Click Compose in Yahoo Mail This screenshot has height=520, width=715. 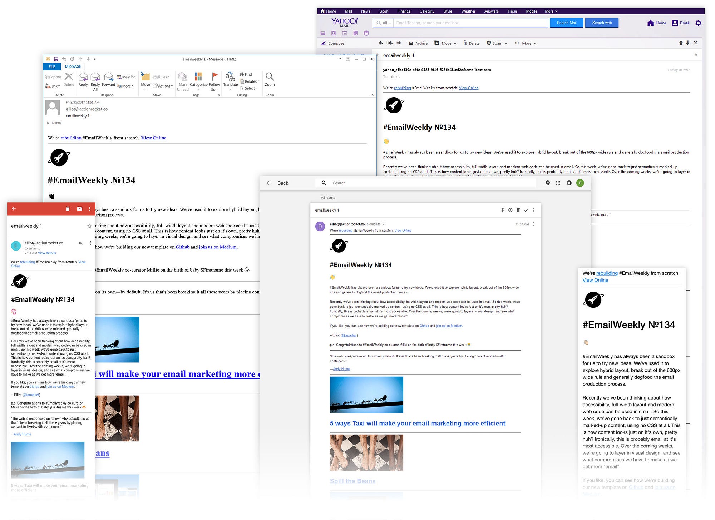pyautogui.click(x=333, y=43)
